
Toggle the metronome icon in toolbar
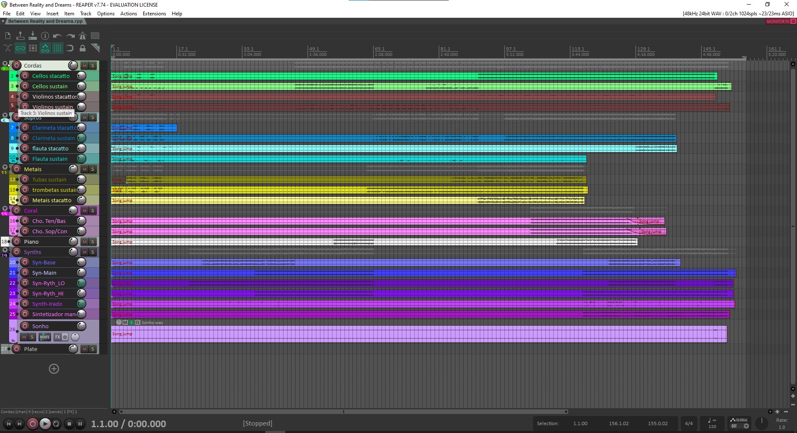coord(83,36)
